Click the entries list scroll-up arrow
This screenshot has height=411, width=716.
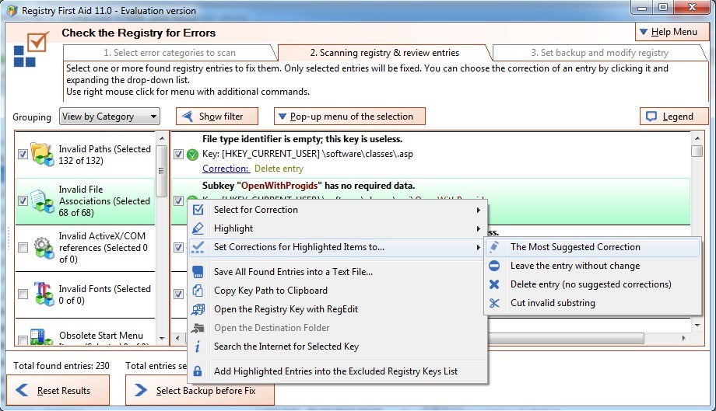coord(697,138)
